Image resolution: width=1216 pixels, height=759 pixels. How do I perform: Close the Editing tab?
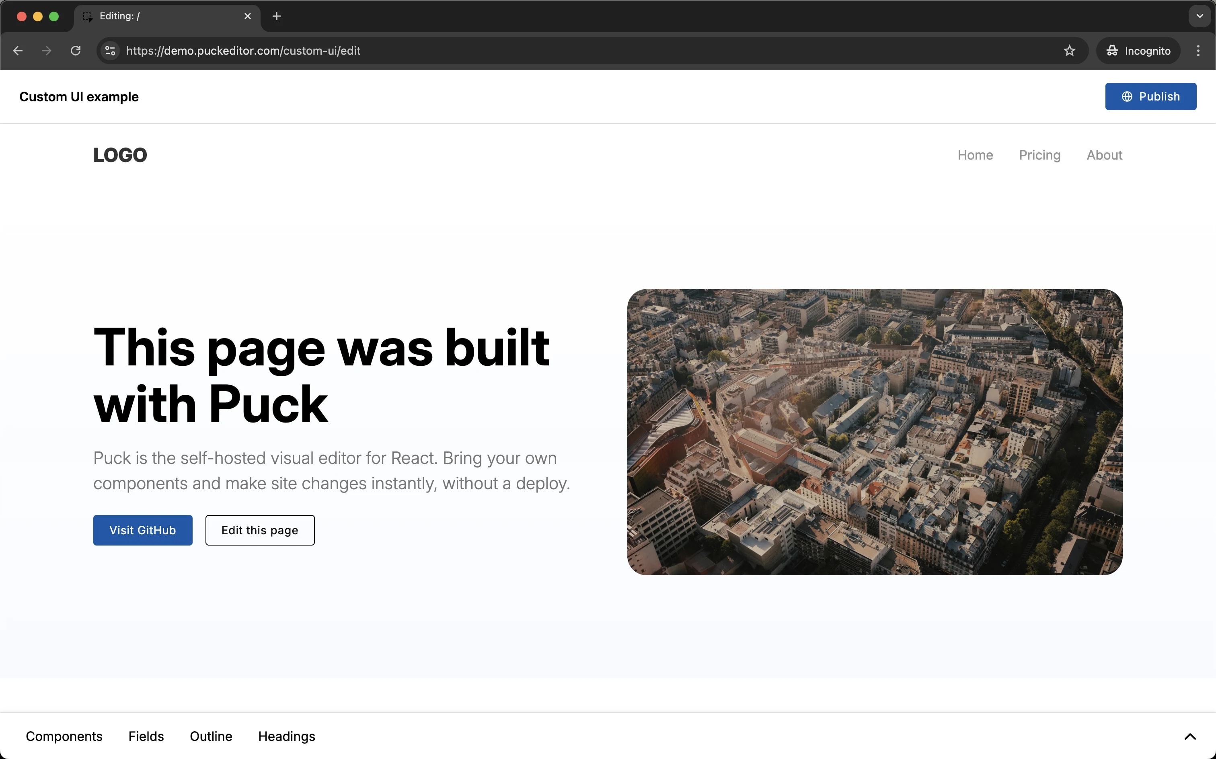pos(248,16)
